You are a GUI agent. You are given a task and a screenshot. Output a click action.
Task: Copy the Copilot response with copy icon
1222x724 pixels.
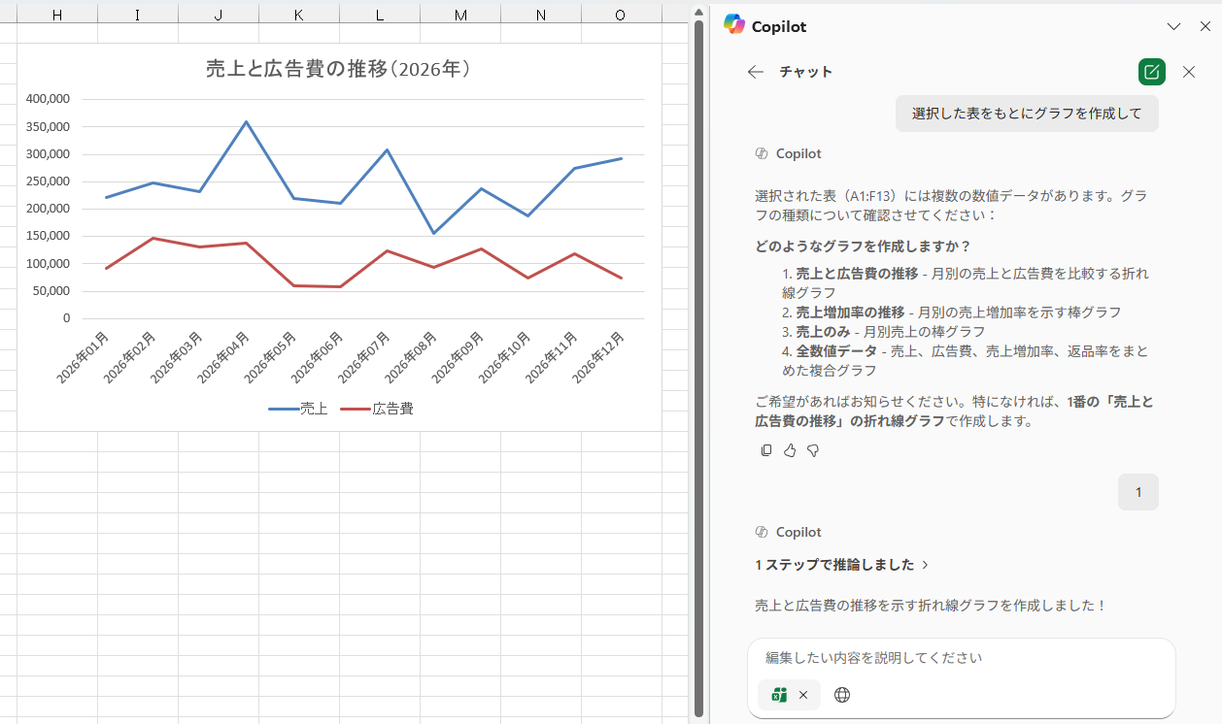pos(766,450)
